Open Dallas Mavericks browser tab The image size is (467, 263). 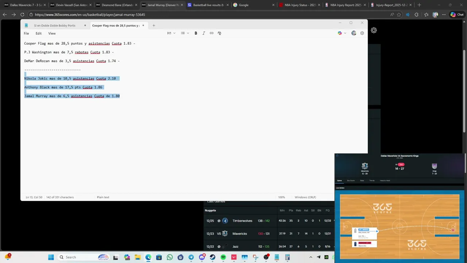coord(25,5)
